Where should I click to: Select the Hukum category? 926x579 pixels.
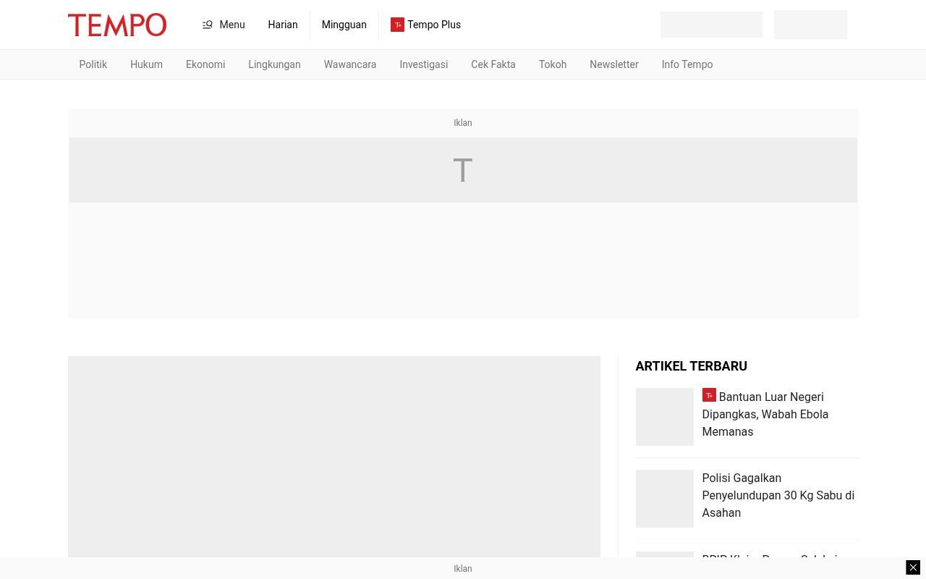click(146, 64)
